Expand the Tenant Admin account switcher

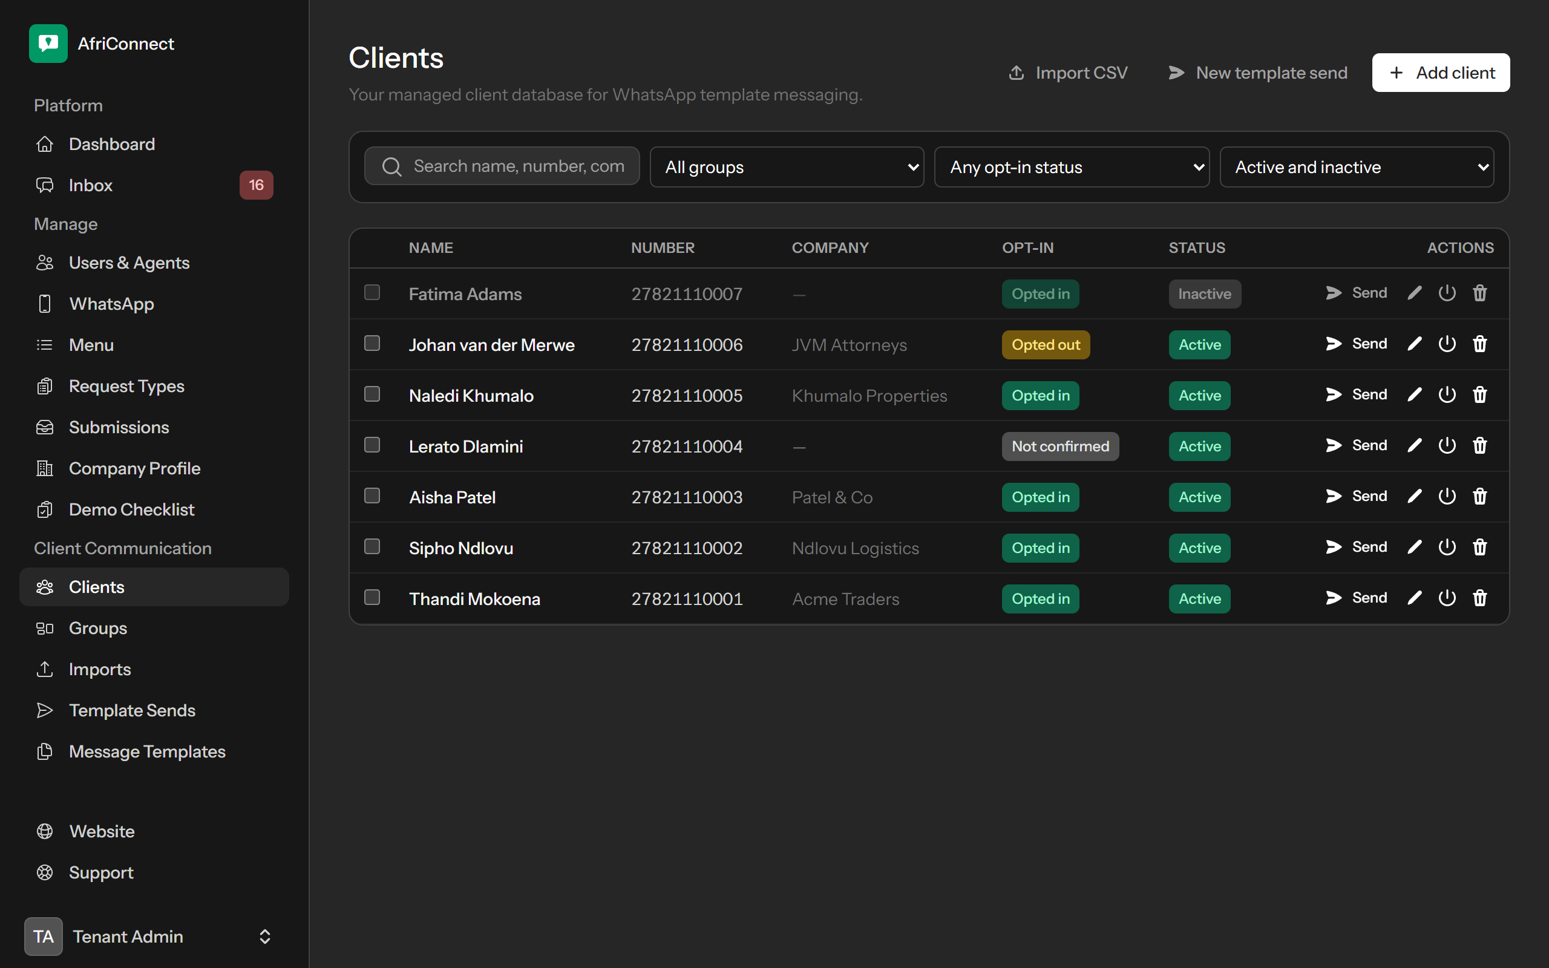[x=154, y=937]
